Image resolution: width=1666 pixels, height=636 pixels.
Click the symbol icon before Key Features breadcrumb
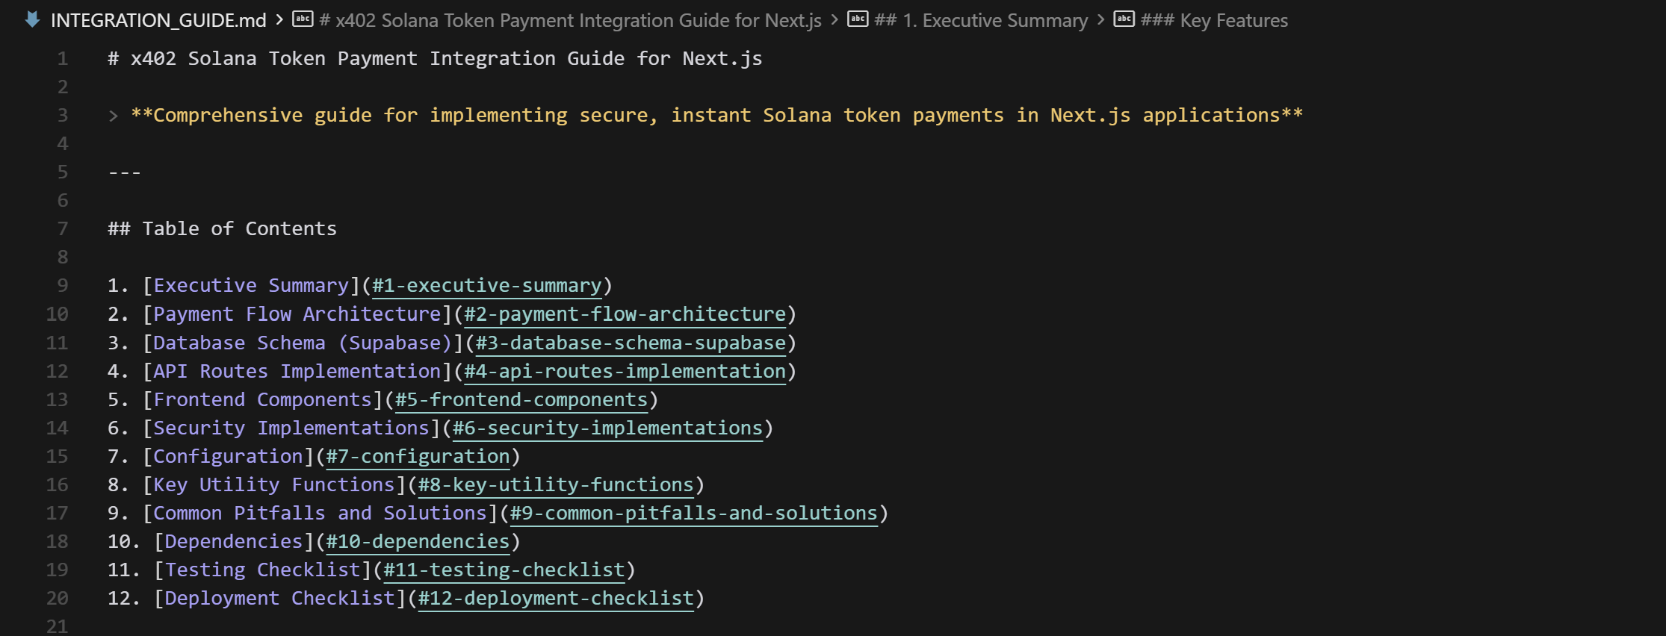click(x=1124, y=19)
